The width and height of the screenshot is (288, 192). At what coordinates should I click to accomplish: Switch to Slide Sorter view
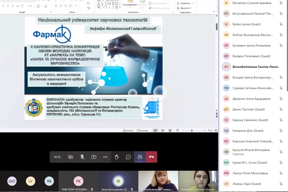(163, 130)
